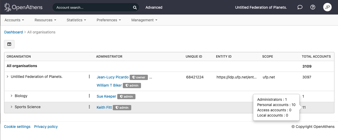Expand the Biology organisation row
The image size is (338, 140).
click(x=12, y=96)
